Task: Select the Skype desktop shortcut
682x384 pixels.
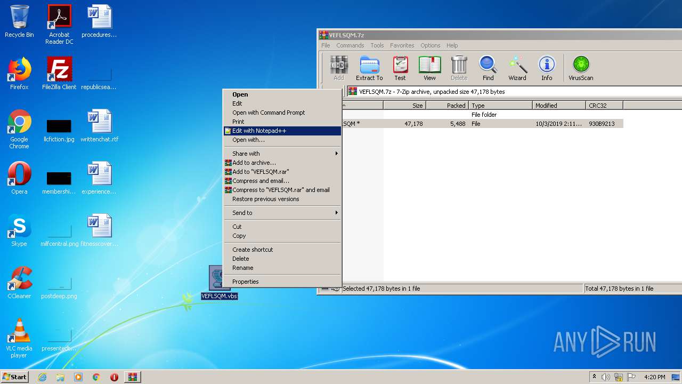Action: click(x=19, y=230)
